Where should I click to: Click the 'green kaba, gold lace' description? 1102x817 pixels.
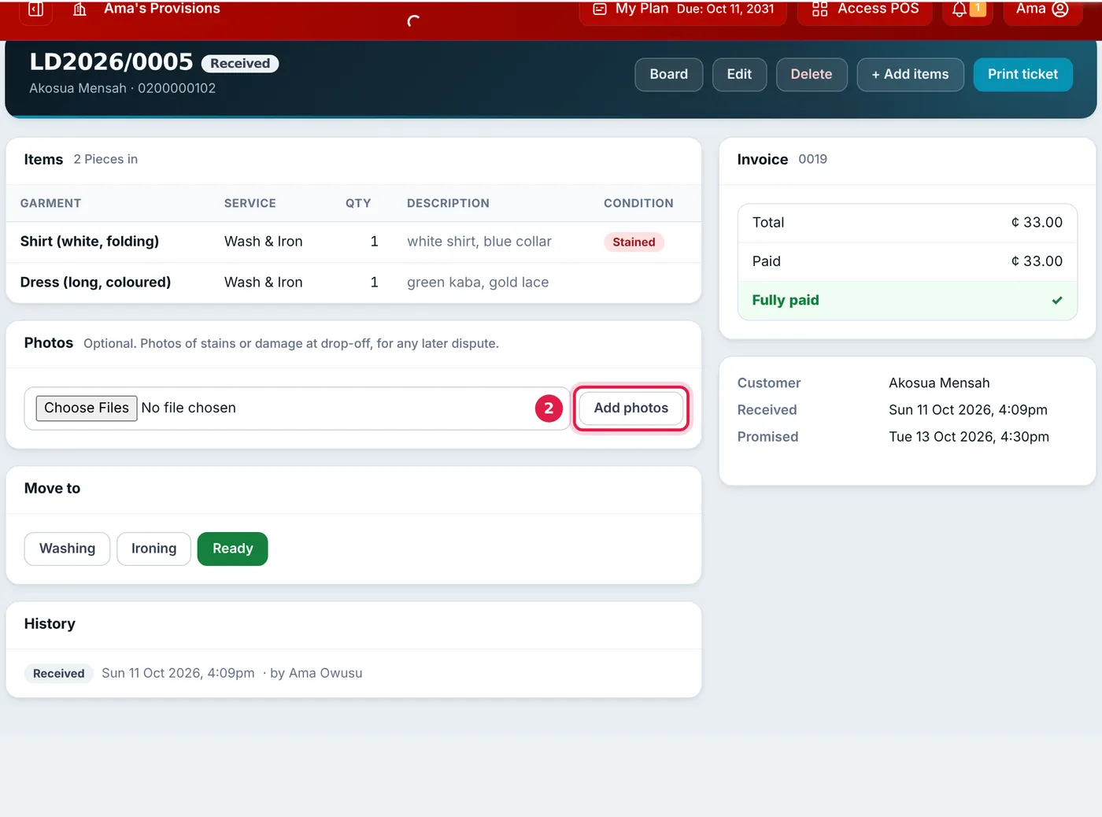point(478,283)
